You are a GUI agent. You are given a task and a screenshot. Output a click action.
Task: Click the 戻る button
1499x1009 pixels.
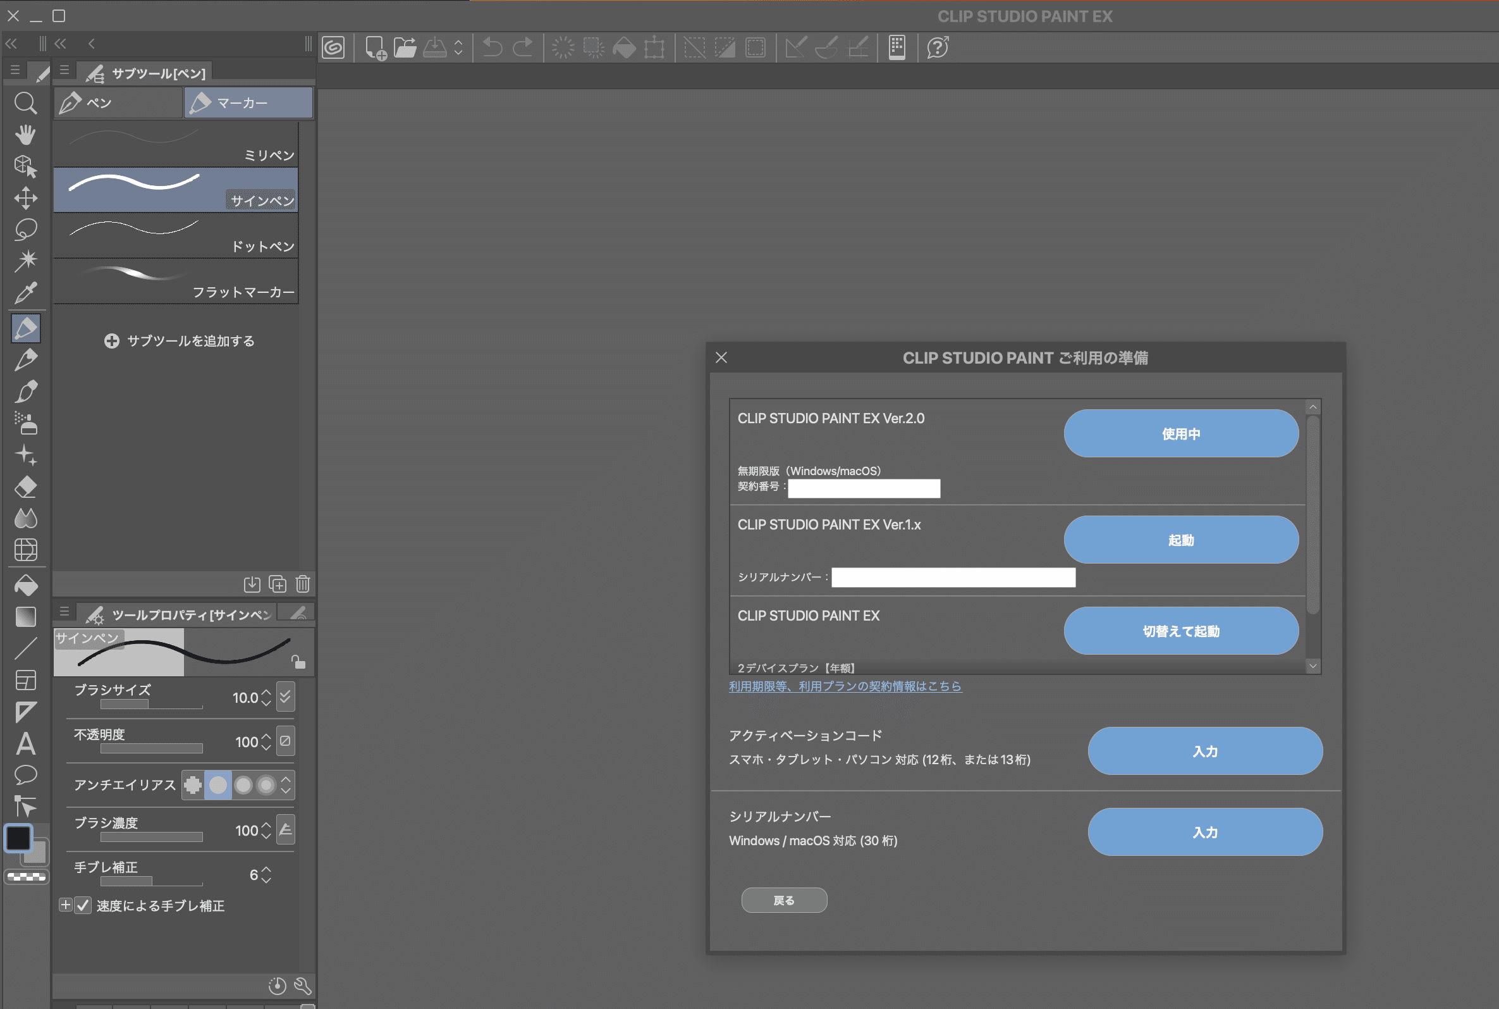tap(784, 900)
